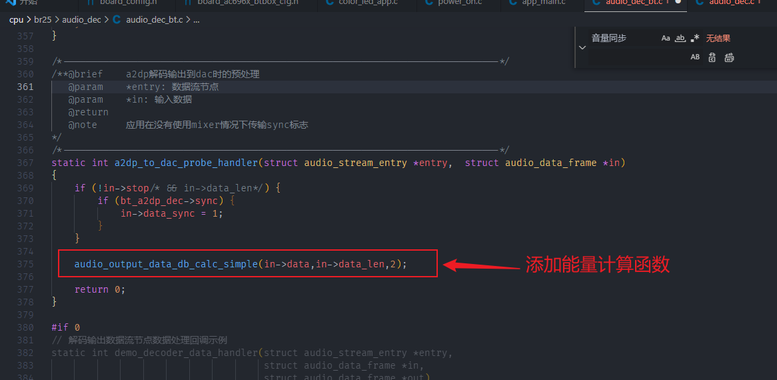Viewport: 777px width, 380px height.
Task: Click the @note comment about mixer sync
Action: click(217, 125)
